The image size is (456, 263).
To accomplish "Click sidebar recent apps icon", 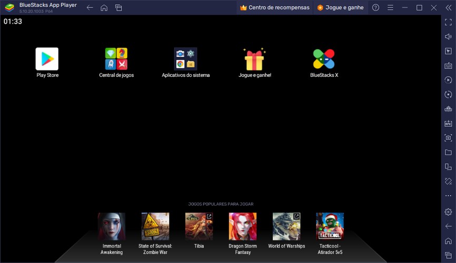I will (448, 256).
